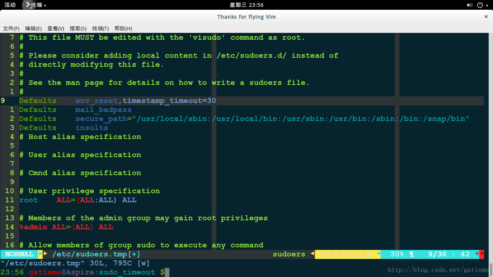The width and height of the screenshot is (493, 277).
Task: Click the mail_badpass option
Action: [103, 110]
